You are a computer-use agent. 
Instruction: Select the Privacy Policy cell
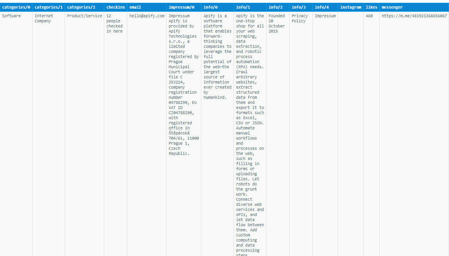(301, 134)
